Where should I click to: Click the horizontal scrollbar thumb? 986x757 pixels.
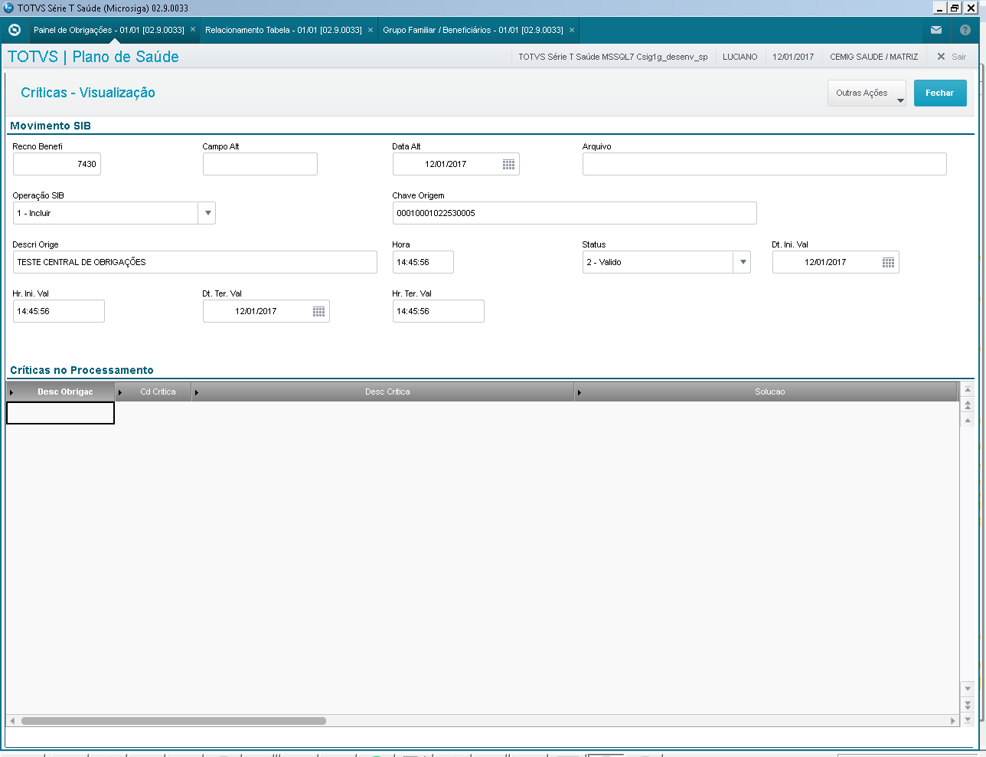coord(174,721)
